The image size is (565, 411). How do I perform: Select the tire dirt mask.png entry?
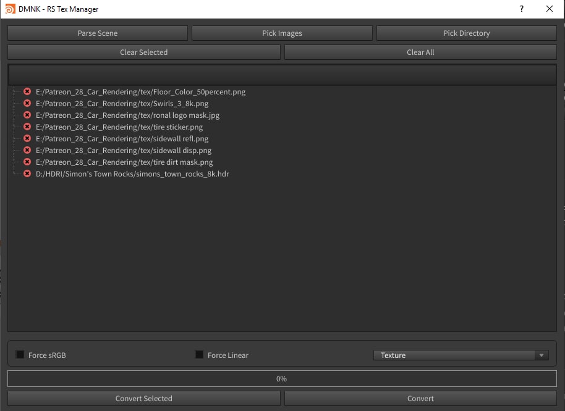click(x=124, y=162)
